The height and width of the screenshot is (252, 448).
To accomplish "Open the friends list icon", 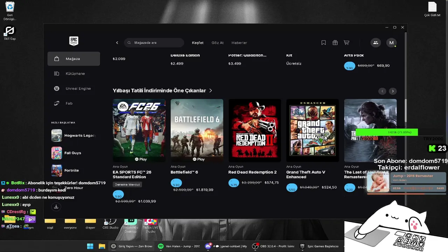I will 376,43.
